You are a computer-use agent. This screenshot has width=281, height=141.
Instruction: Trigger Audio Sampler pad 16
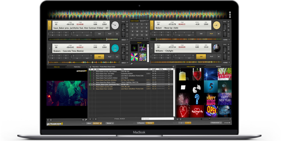(x=146, y=35)
